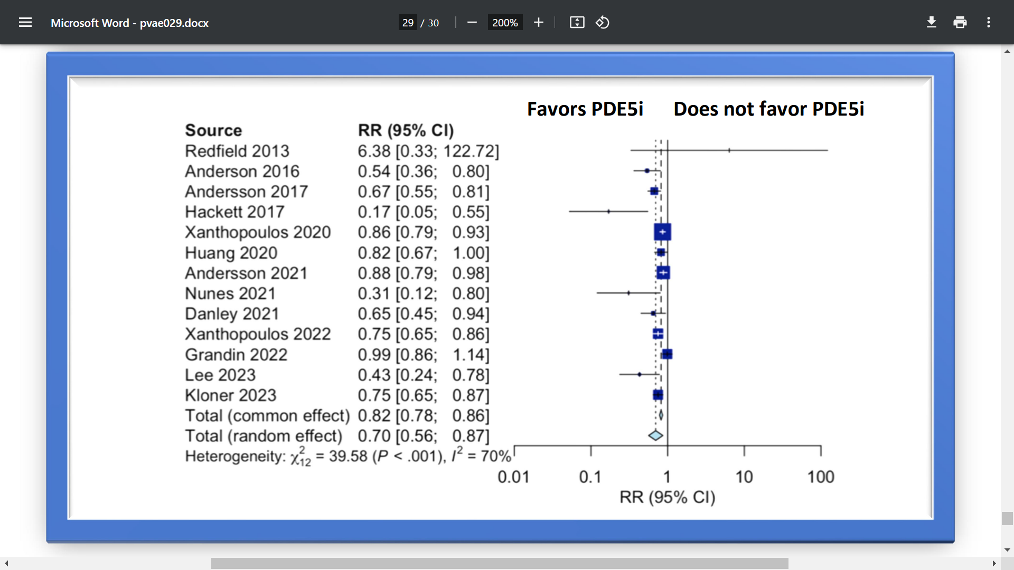
Task: Click the 'Lee 2023' row label
Action: point(220,375)
